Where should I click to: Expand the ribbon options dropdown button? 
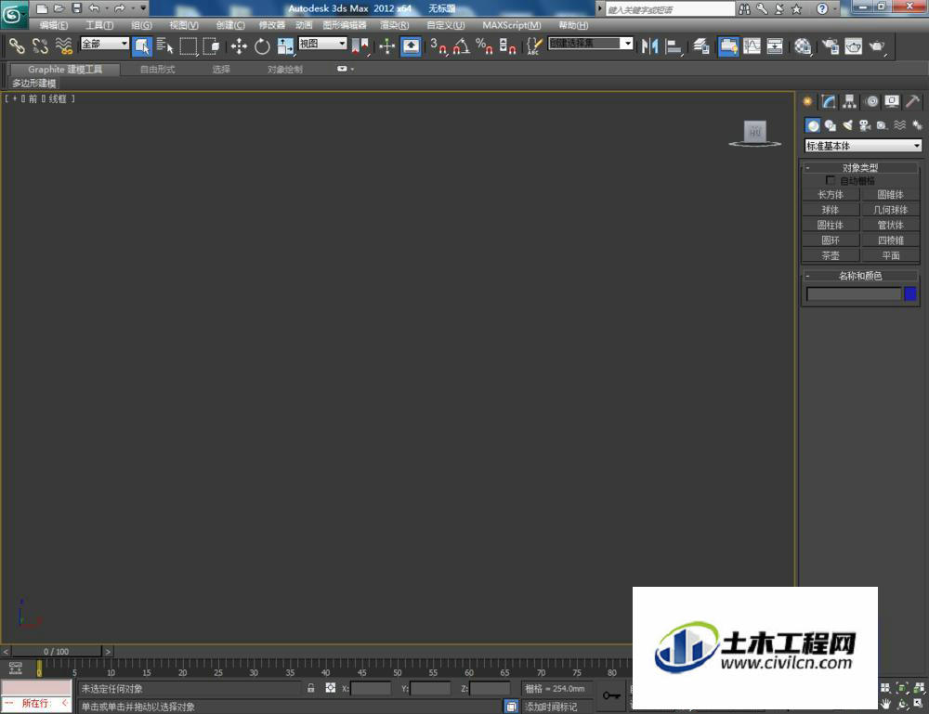click(x=345, y=69)
